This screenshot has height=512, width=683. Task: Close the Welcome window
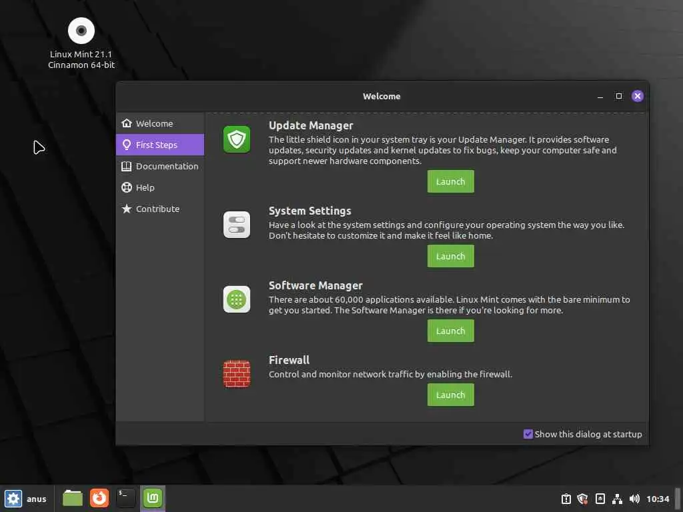coord(637,96)
